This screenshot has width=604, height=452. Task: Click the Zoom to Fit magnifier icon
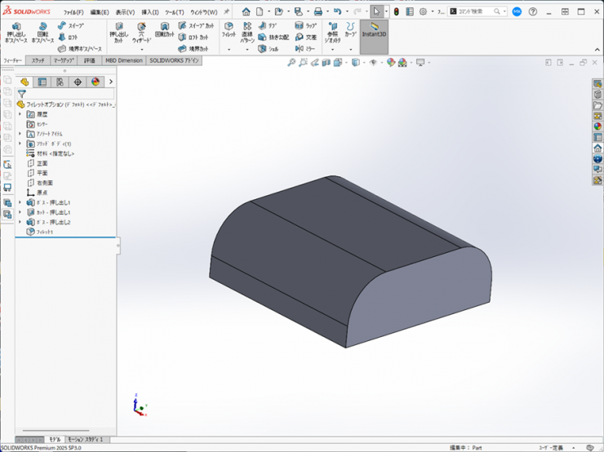(x=291, y=63)
